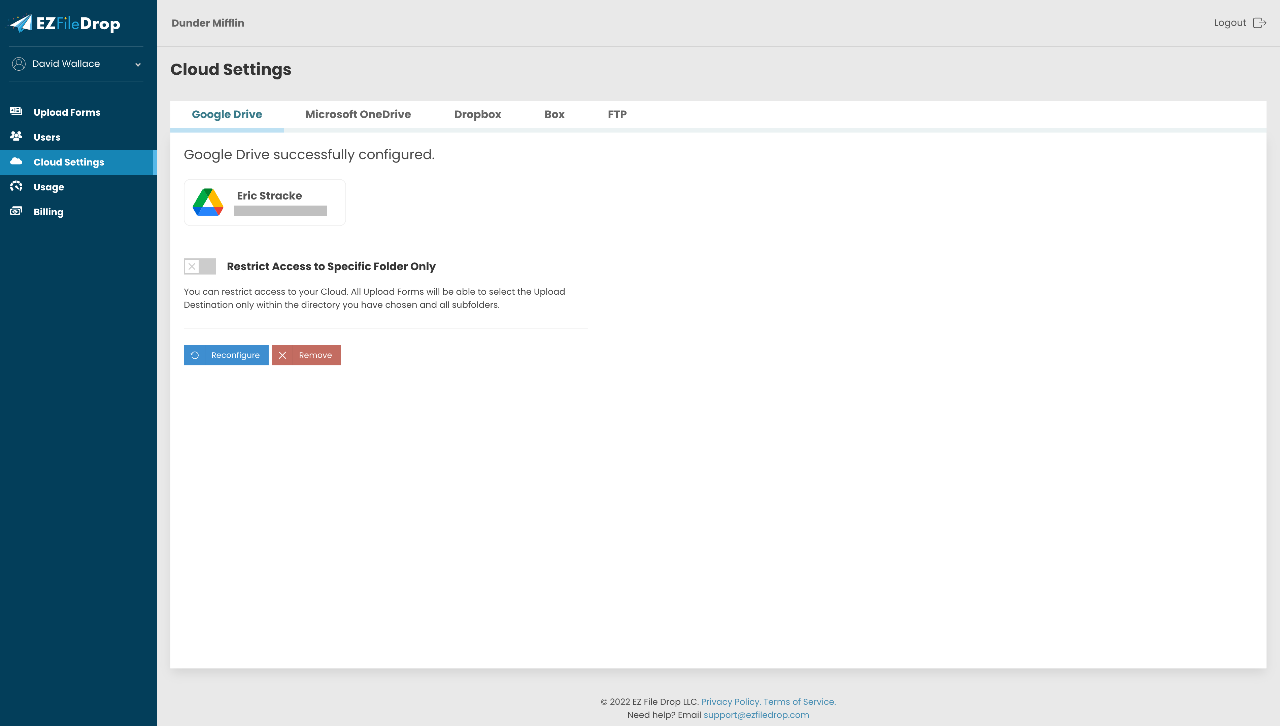Image resolution: width=1280 pixels, height=726 pixels.
Task: Click the Billing money icon
Action: pyautogui.click(x=16, y=211)
